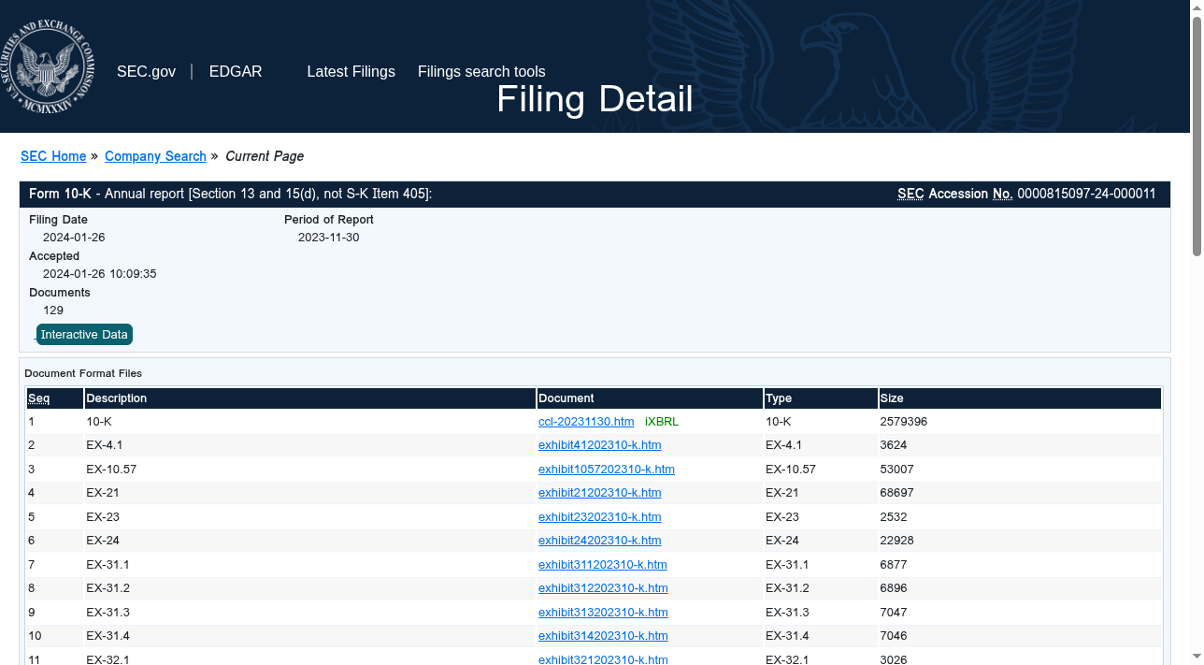Open exhibit23202310-k.htm

(x=599, y=517)
